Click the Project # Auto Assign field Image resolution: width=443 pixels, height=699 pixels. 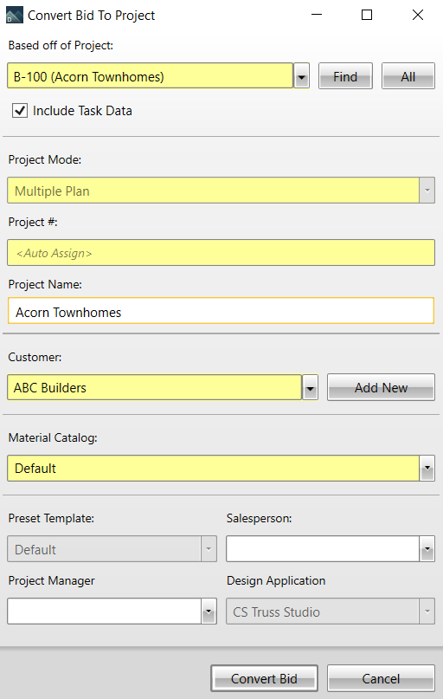tap(221, 253)
